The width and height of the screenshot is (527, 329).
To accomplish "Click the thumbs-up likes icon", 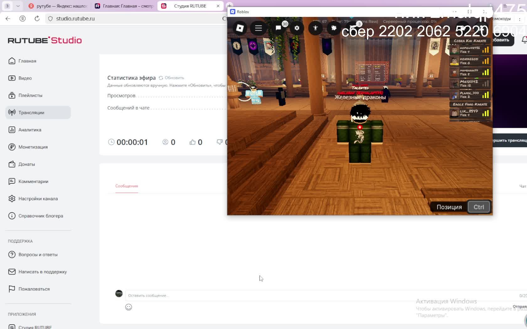I will [193, 142].
